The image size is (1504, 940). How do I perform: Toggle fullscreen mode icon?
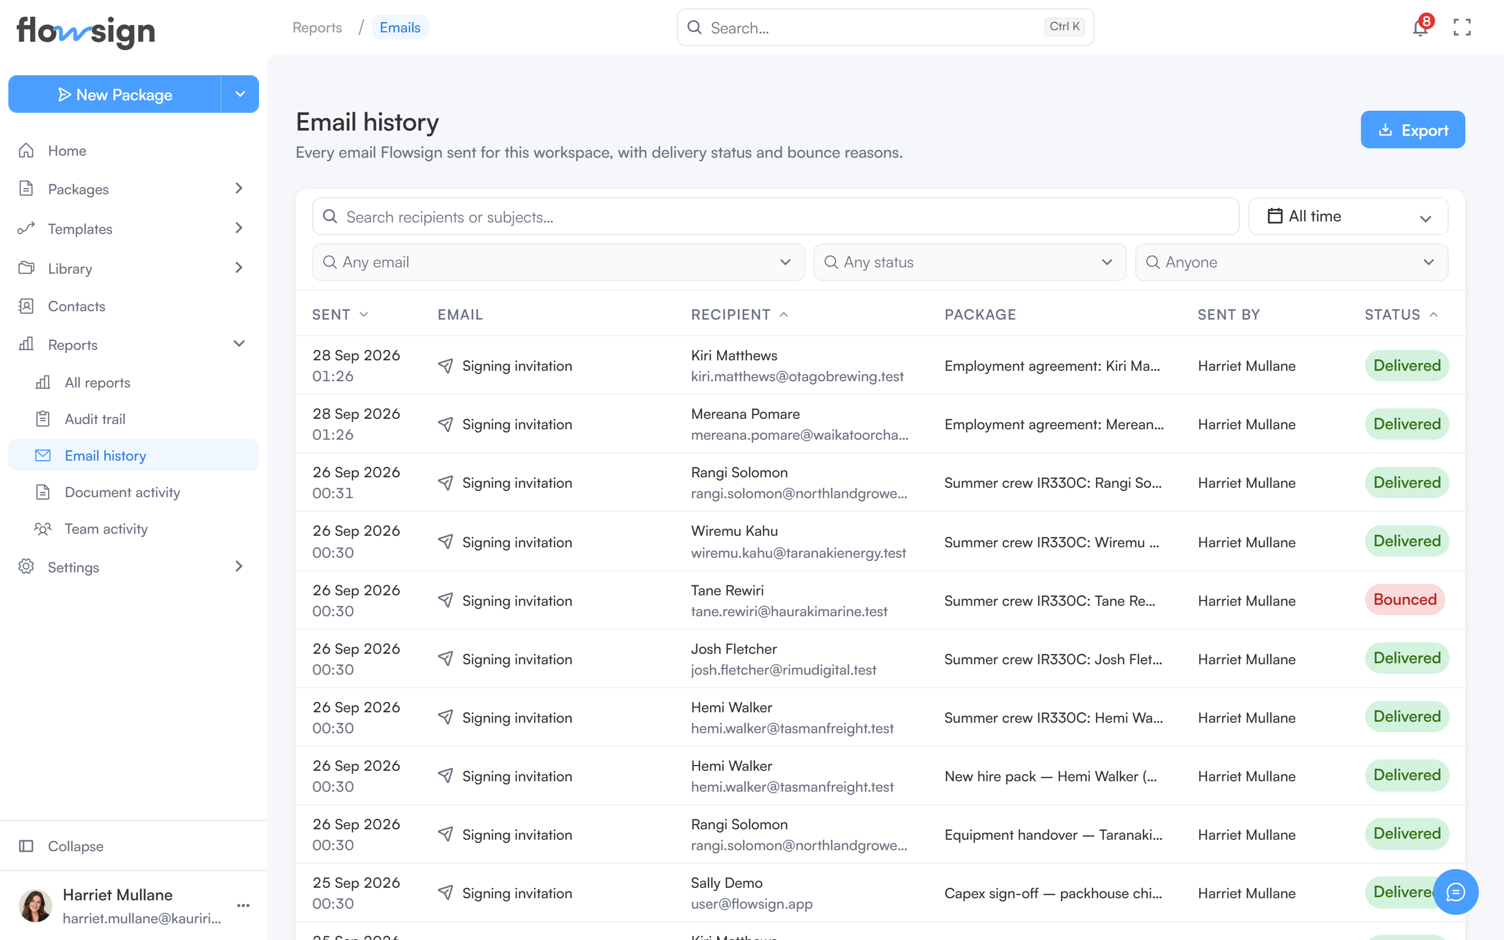tap(1462, 27)
